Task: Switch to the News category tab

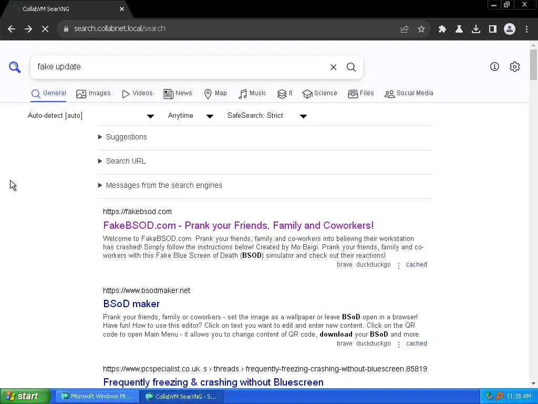Action: [x=178, y=94]
